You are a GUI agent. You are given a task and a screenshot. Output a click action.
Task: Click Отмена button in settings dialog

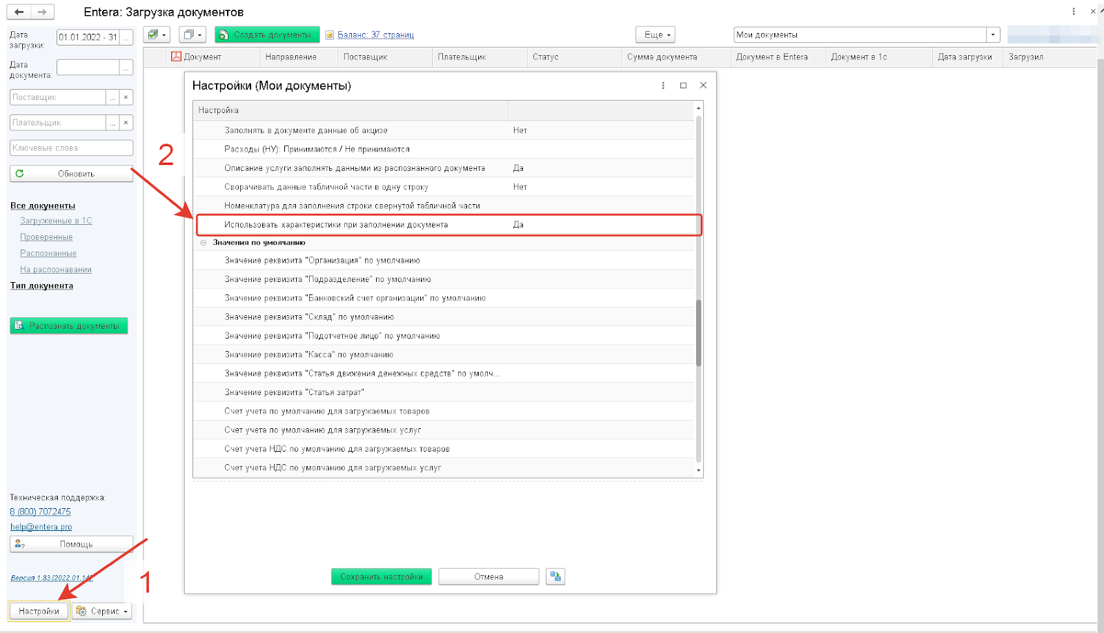pos(489,576)
